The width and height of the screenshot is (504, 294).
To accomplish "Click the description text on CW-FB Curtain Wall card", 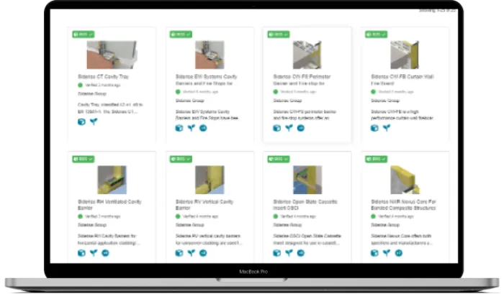I will 402,115.
